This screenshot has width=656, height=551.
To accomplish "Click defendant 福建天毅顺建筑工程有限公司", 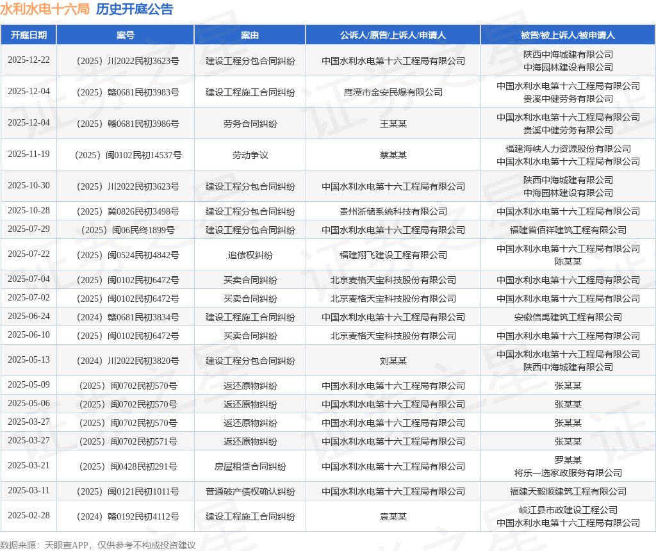I will 568,491.
